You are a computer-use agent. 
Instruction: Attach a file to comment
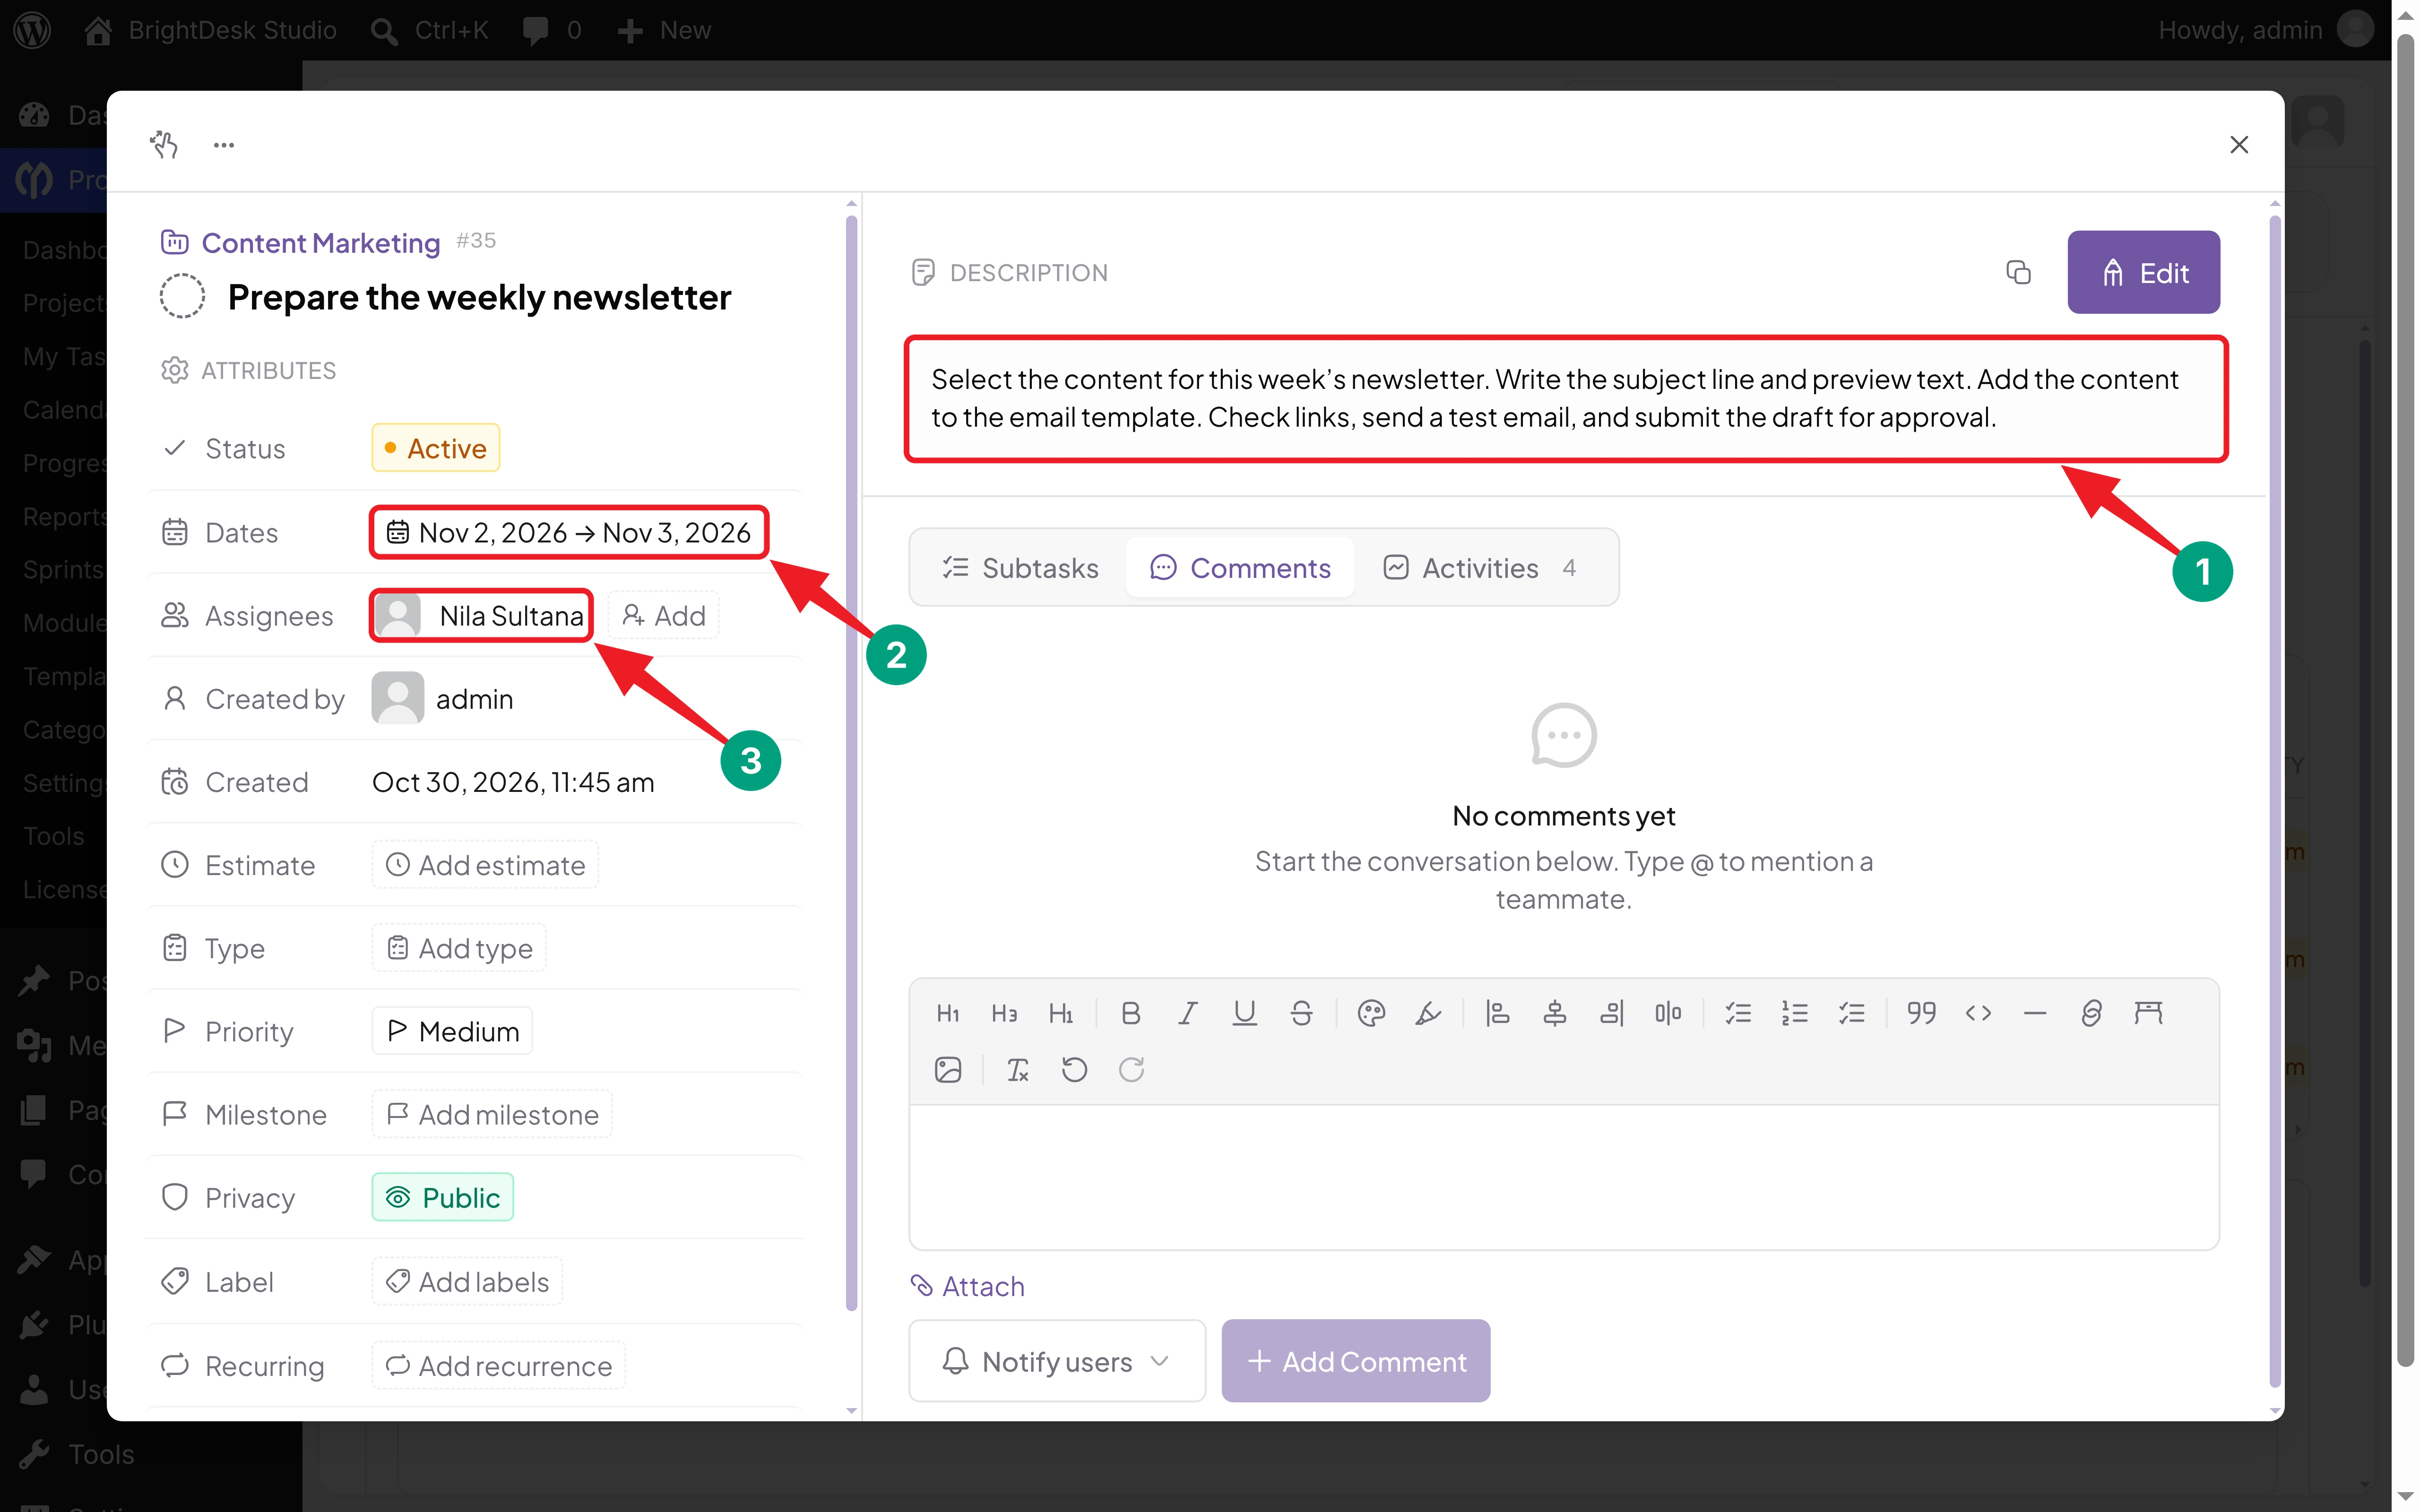point(968,1286)
